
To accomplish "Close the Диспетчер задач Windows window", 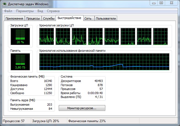I will tap(171, 3).
